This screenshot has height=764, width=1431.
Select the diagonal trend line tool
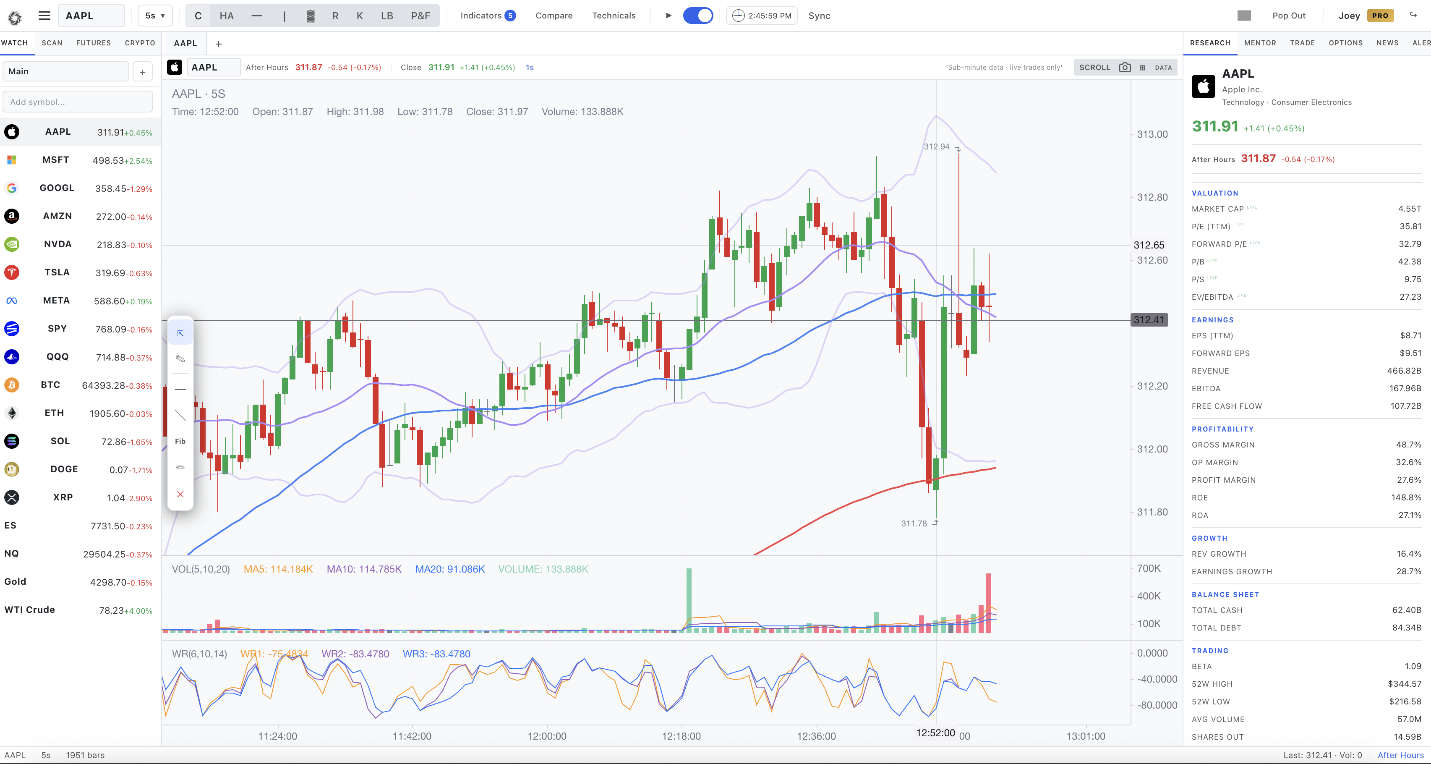(x=180, y=415)
